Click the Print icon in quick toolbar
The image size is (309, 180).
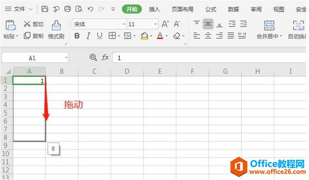(68, 9)
